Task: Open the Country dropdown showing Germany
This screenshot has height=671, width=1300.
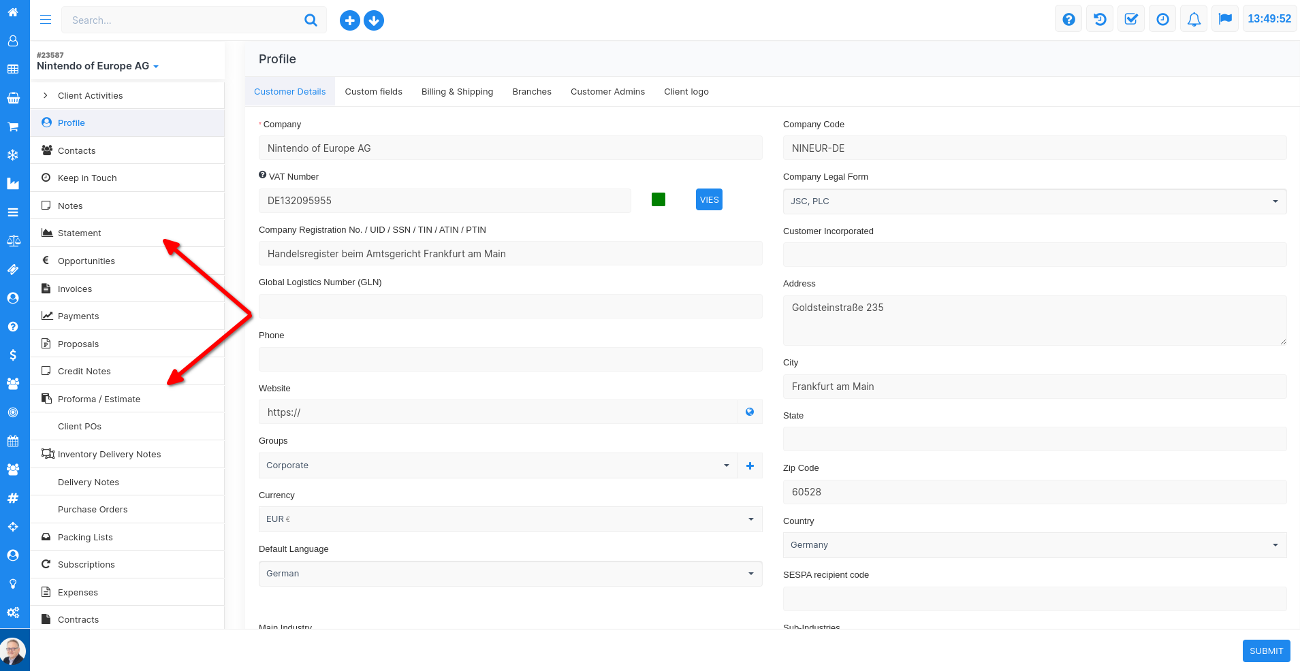Action: 1034,545
